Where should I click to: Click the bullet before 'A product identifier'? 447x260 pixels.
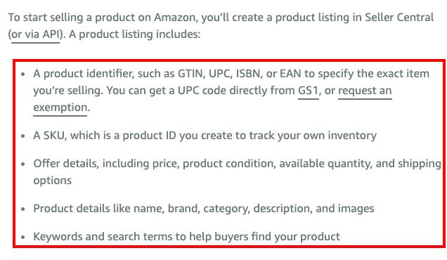[23, 74]
